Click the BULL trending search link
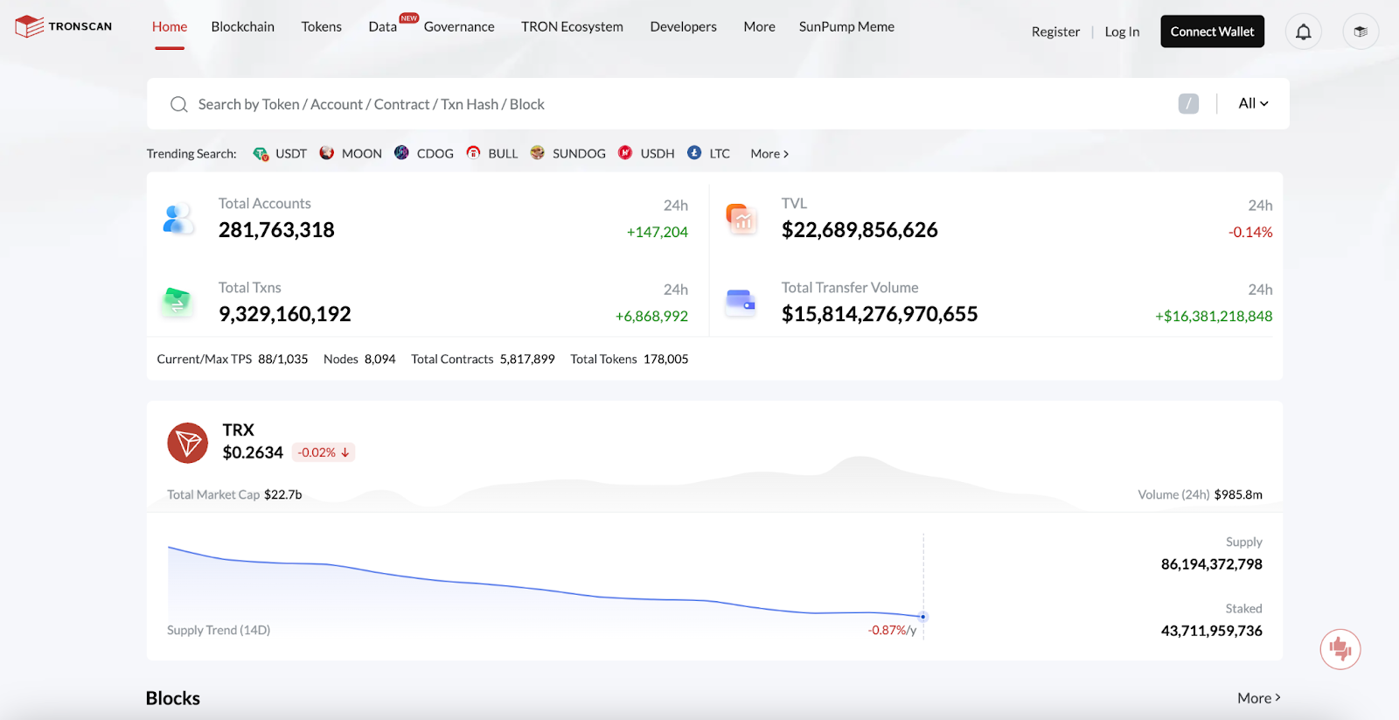This screenshot has height=720, width=1399. click(503, 154)
